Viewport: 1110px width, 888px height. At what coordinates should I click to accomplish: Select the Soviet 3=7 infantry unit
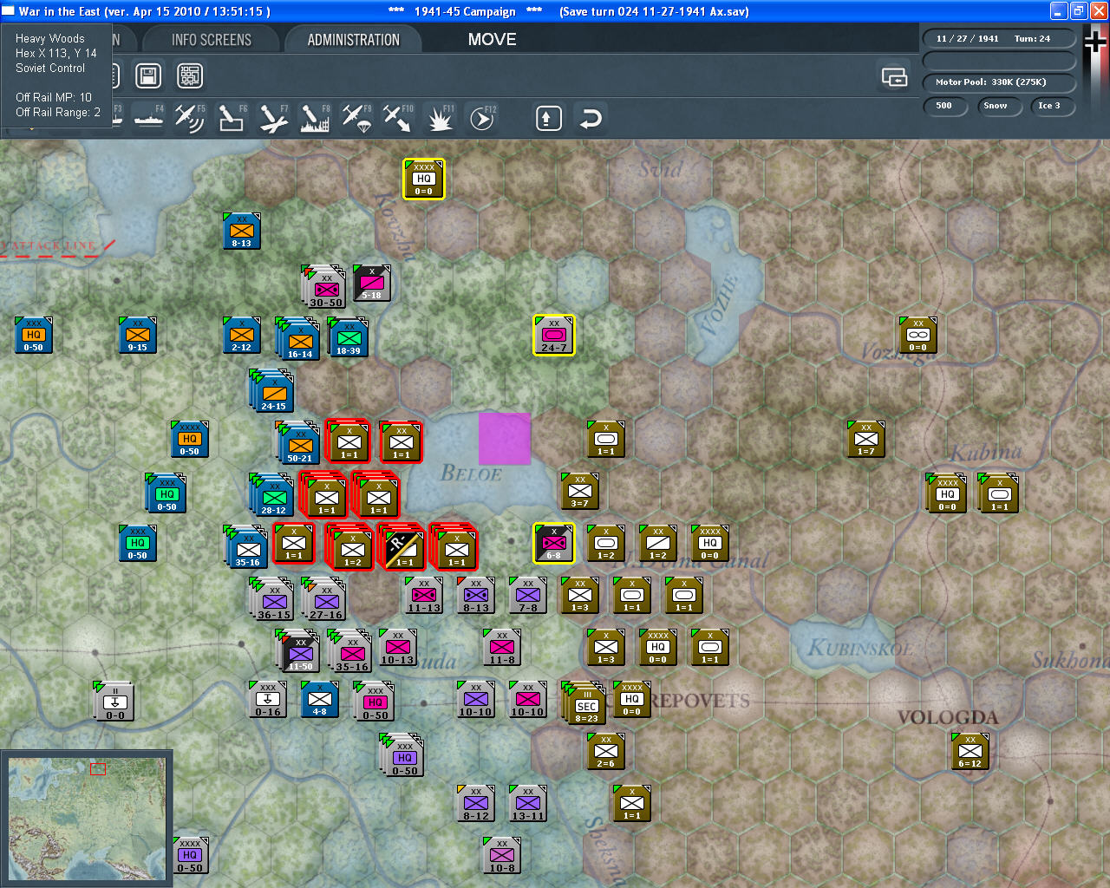tap(579, 491)
